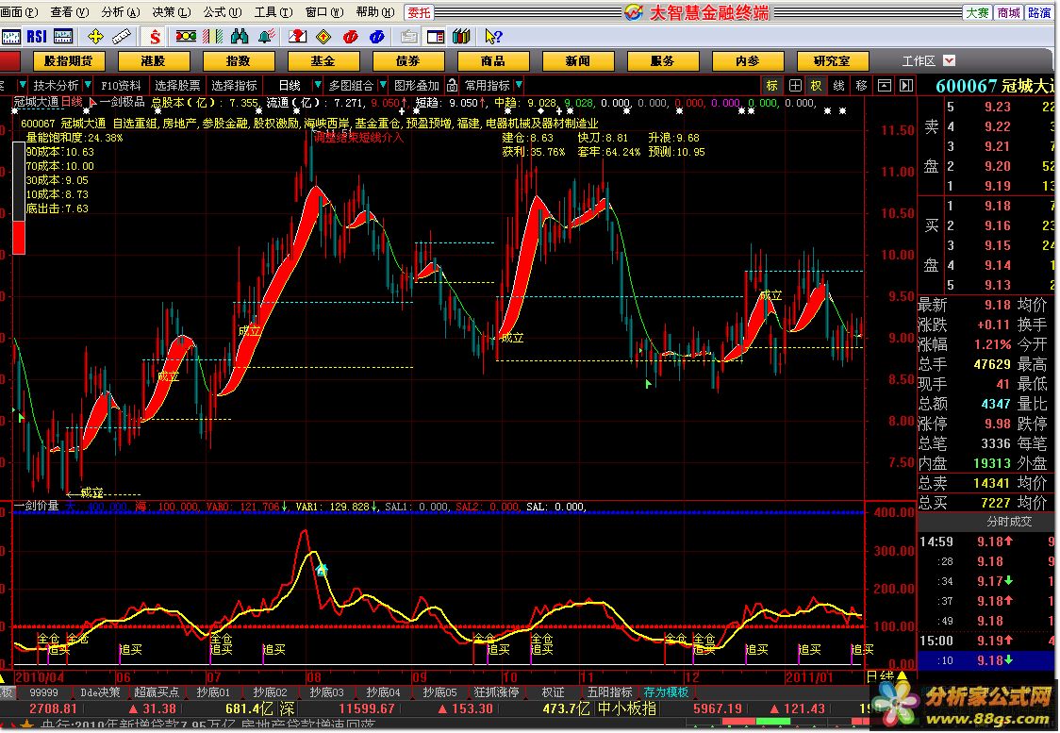Toggle the 线 line button
This screenshot has height=733, width=1060.
[839, 85]
